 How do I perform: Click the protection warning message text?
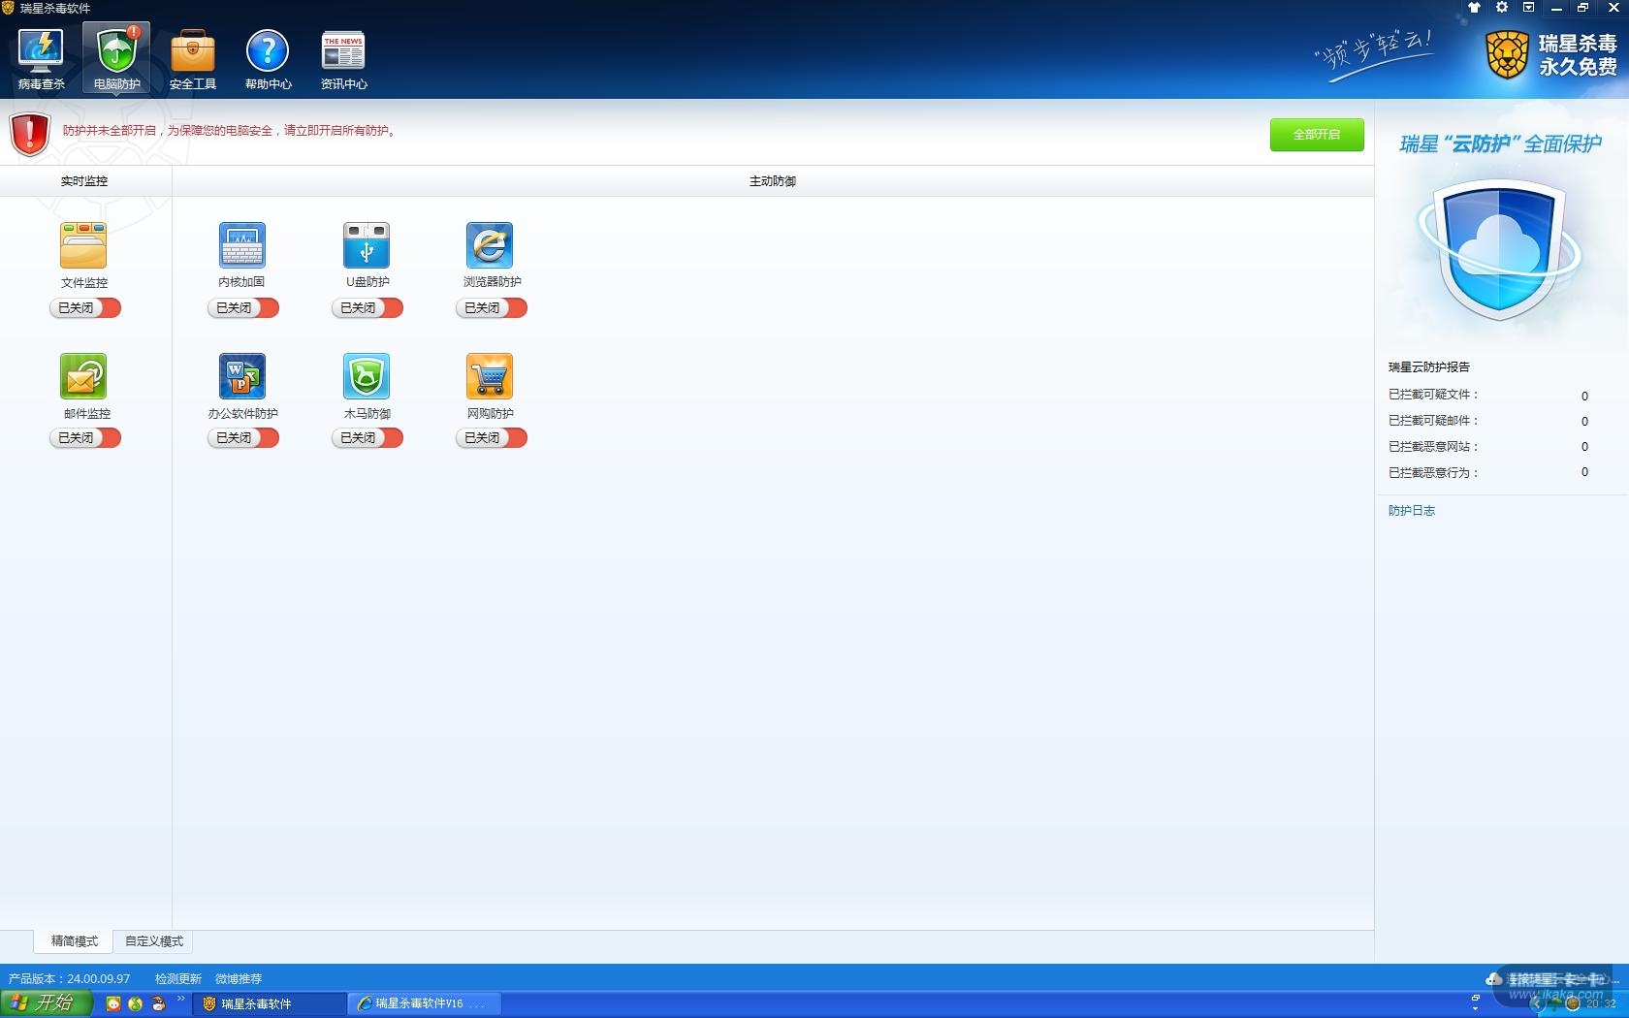(230, 131)
